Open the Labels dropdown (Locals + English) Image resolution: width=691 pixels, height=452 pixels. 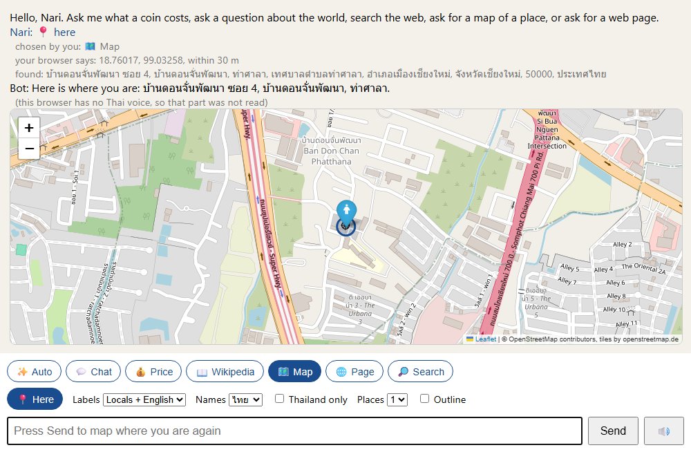[x=144, y=399]
